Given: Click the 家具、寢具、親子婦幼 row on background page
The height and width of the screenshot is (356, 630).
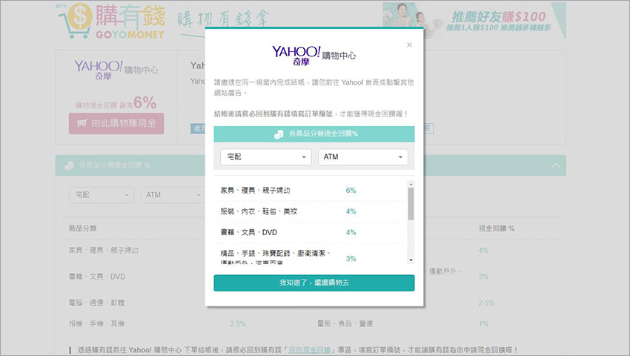Looking at the screenshot, I should point(103,250).
